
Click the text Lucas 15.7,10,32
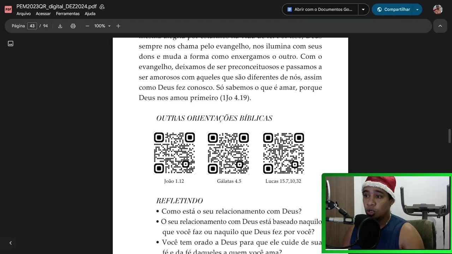pos(283,181)
